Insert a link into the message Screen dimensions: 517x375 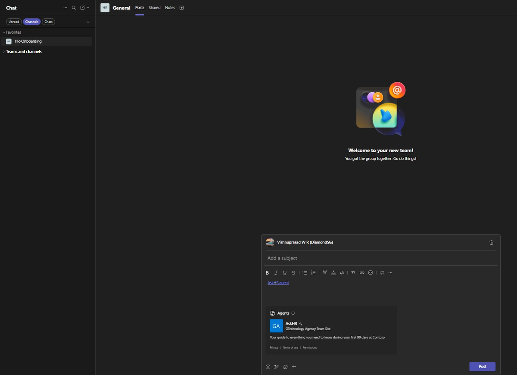362,272
